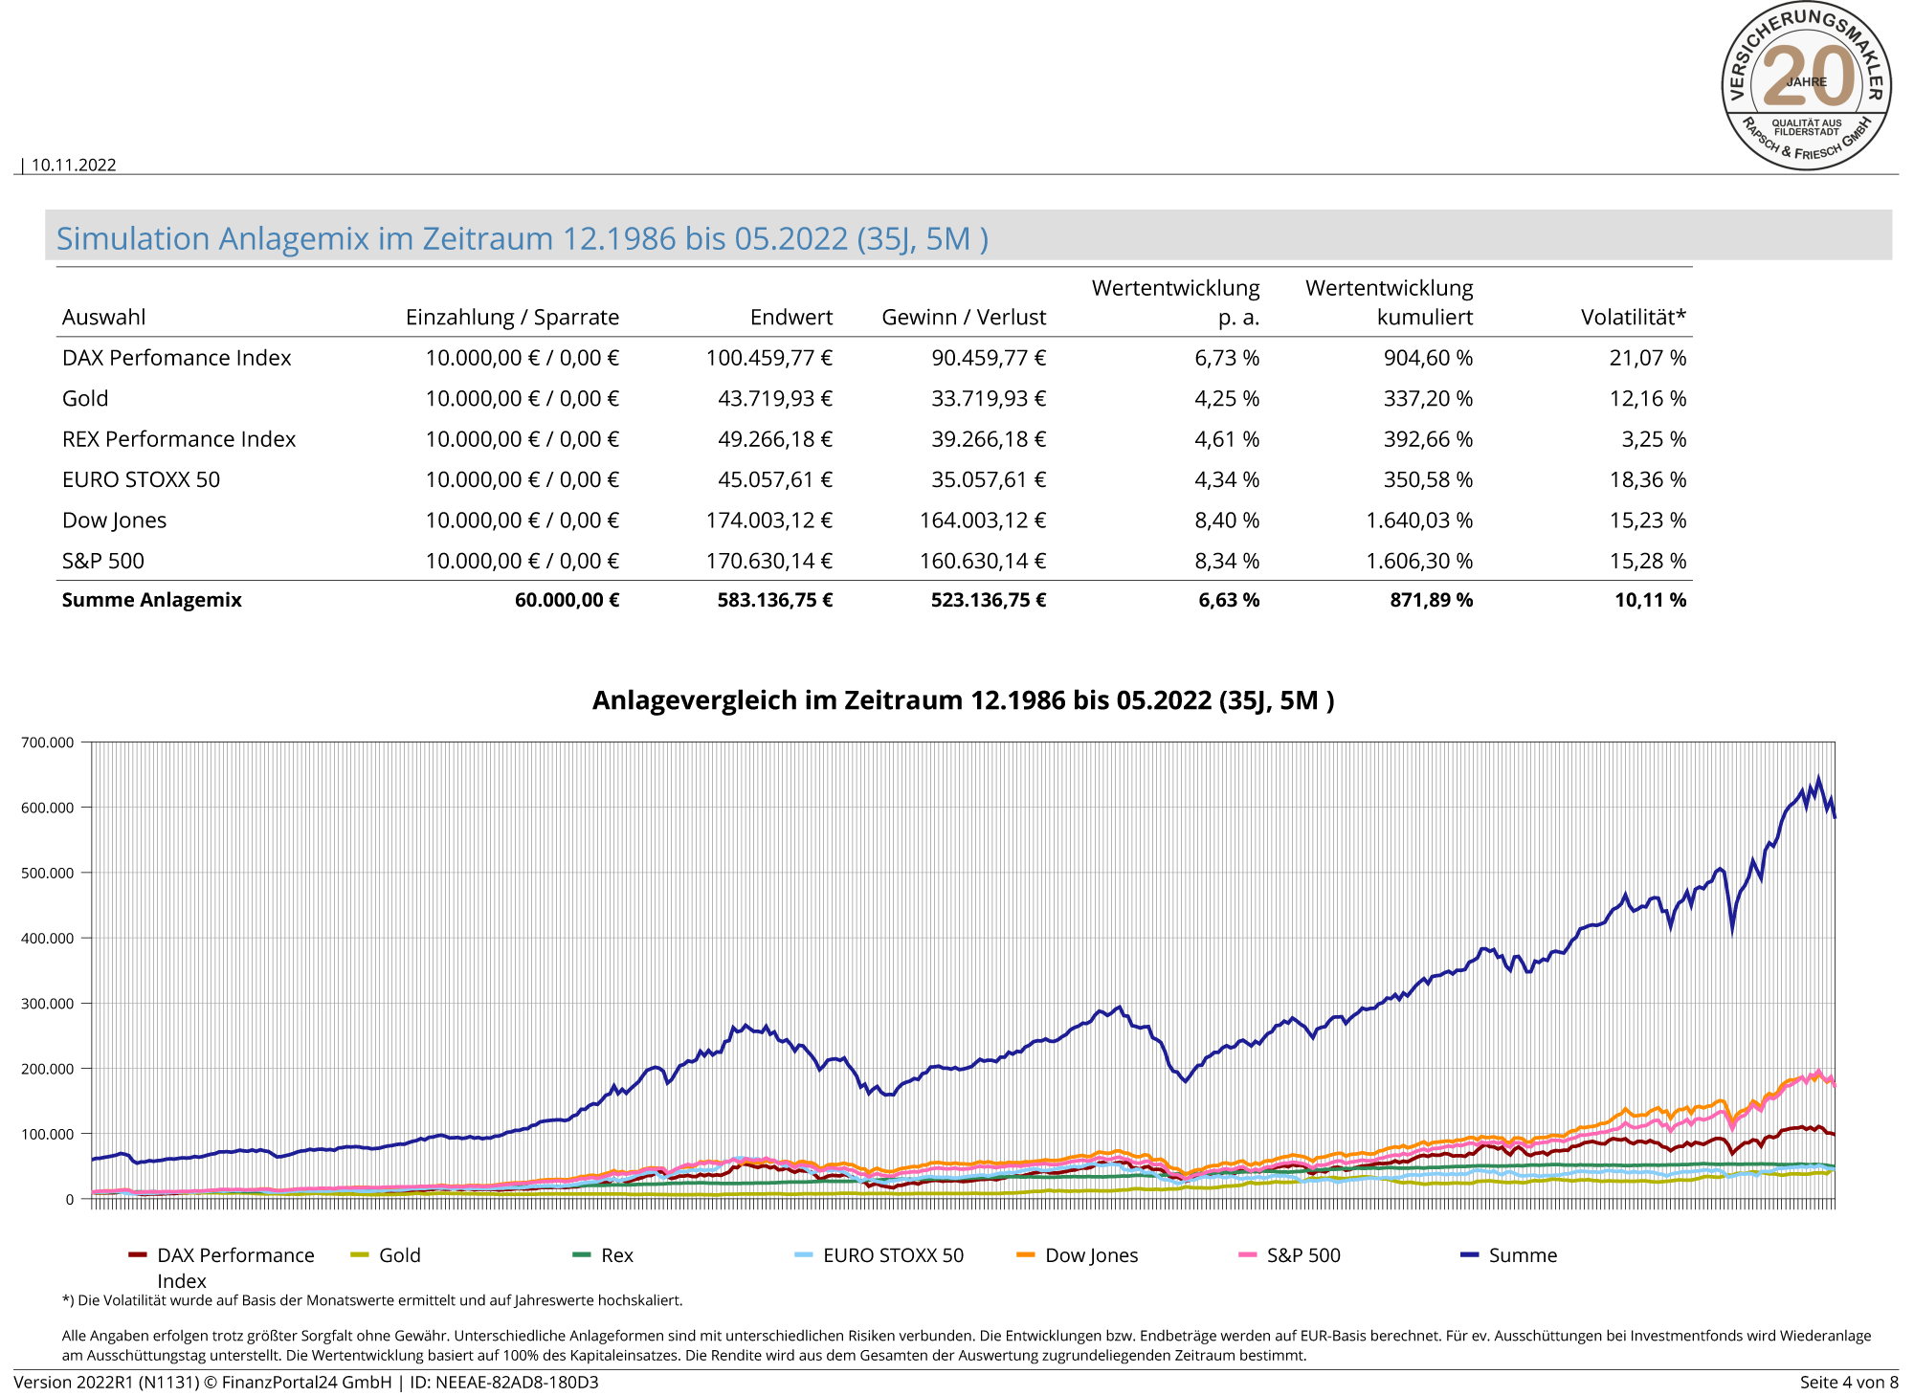Click the Rex legend color swatch
This screenshot has height=1396, width=1914.
582,1254
